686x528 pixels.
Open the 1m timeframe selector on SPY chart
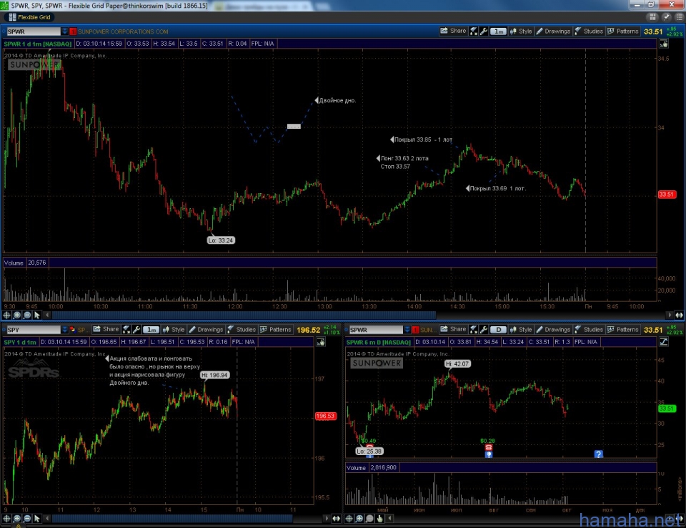point(151,330)
